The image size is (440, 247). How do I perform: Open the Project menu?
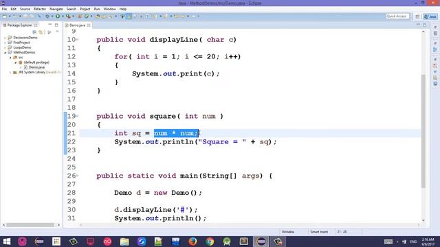click(85, 9)
